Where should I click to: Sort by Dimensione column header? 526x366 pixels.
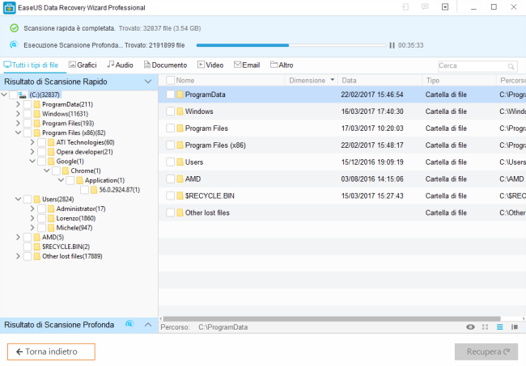[x=312, y=80]
